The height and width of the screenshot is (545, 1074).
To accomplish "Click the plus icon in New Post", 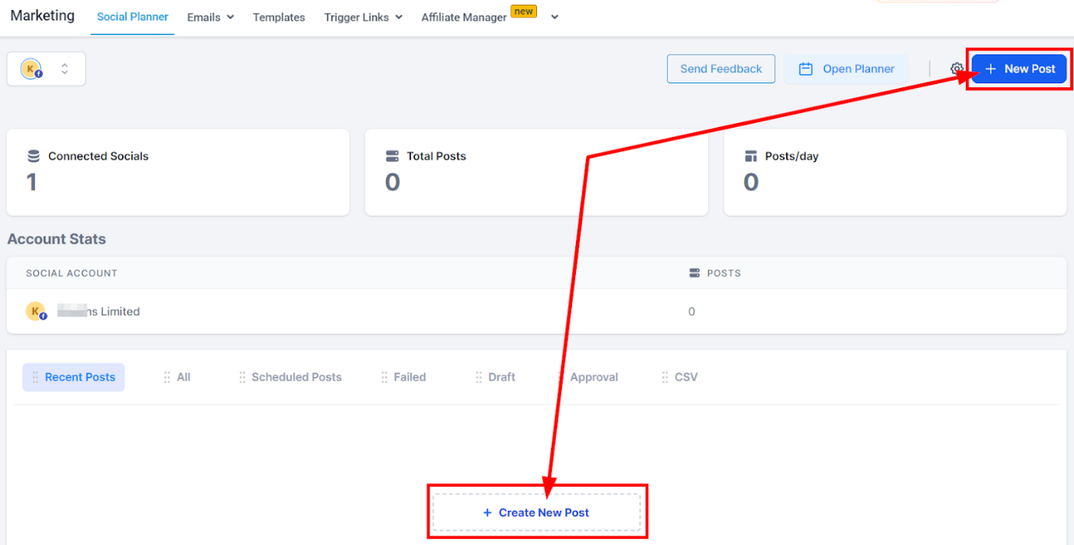I will tap(991, 69).
